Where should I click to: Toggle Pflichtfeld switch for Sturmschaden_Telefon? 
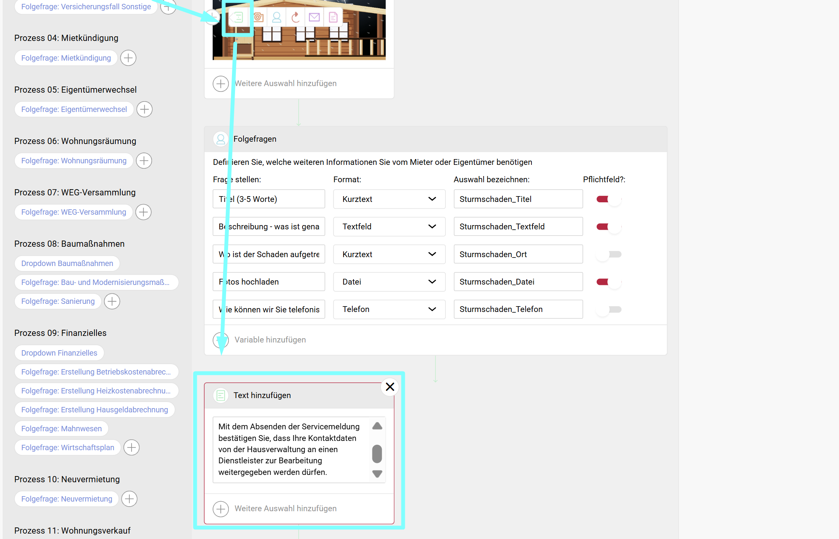[x=609, y=309]
